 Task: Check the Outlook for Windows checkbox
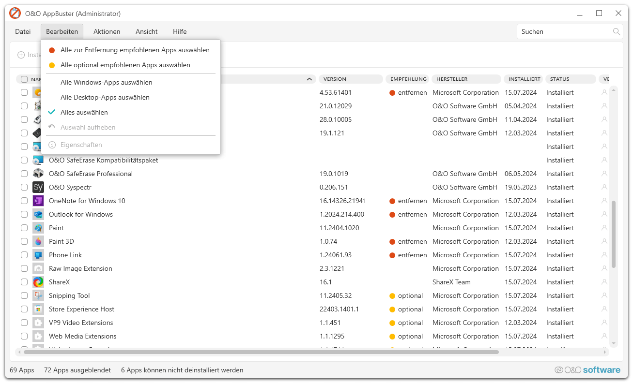[x=24, y=214]
